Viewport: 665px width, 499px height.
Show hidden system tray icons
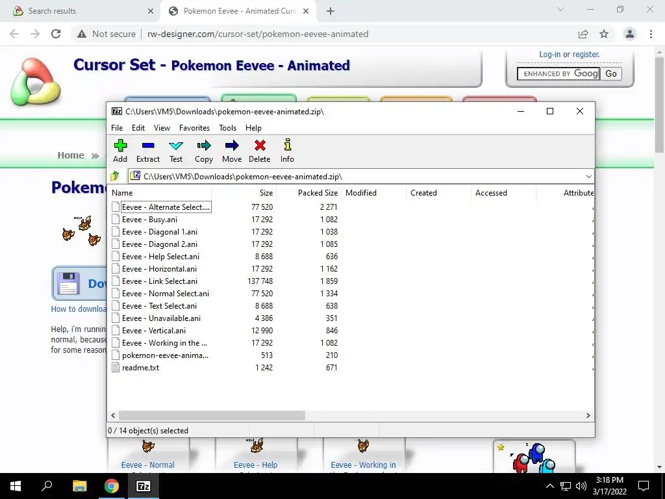tap(549, 486)
